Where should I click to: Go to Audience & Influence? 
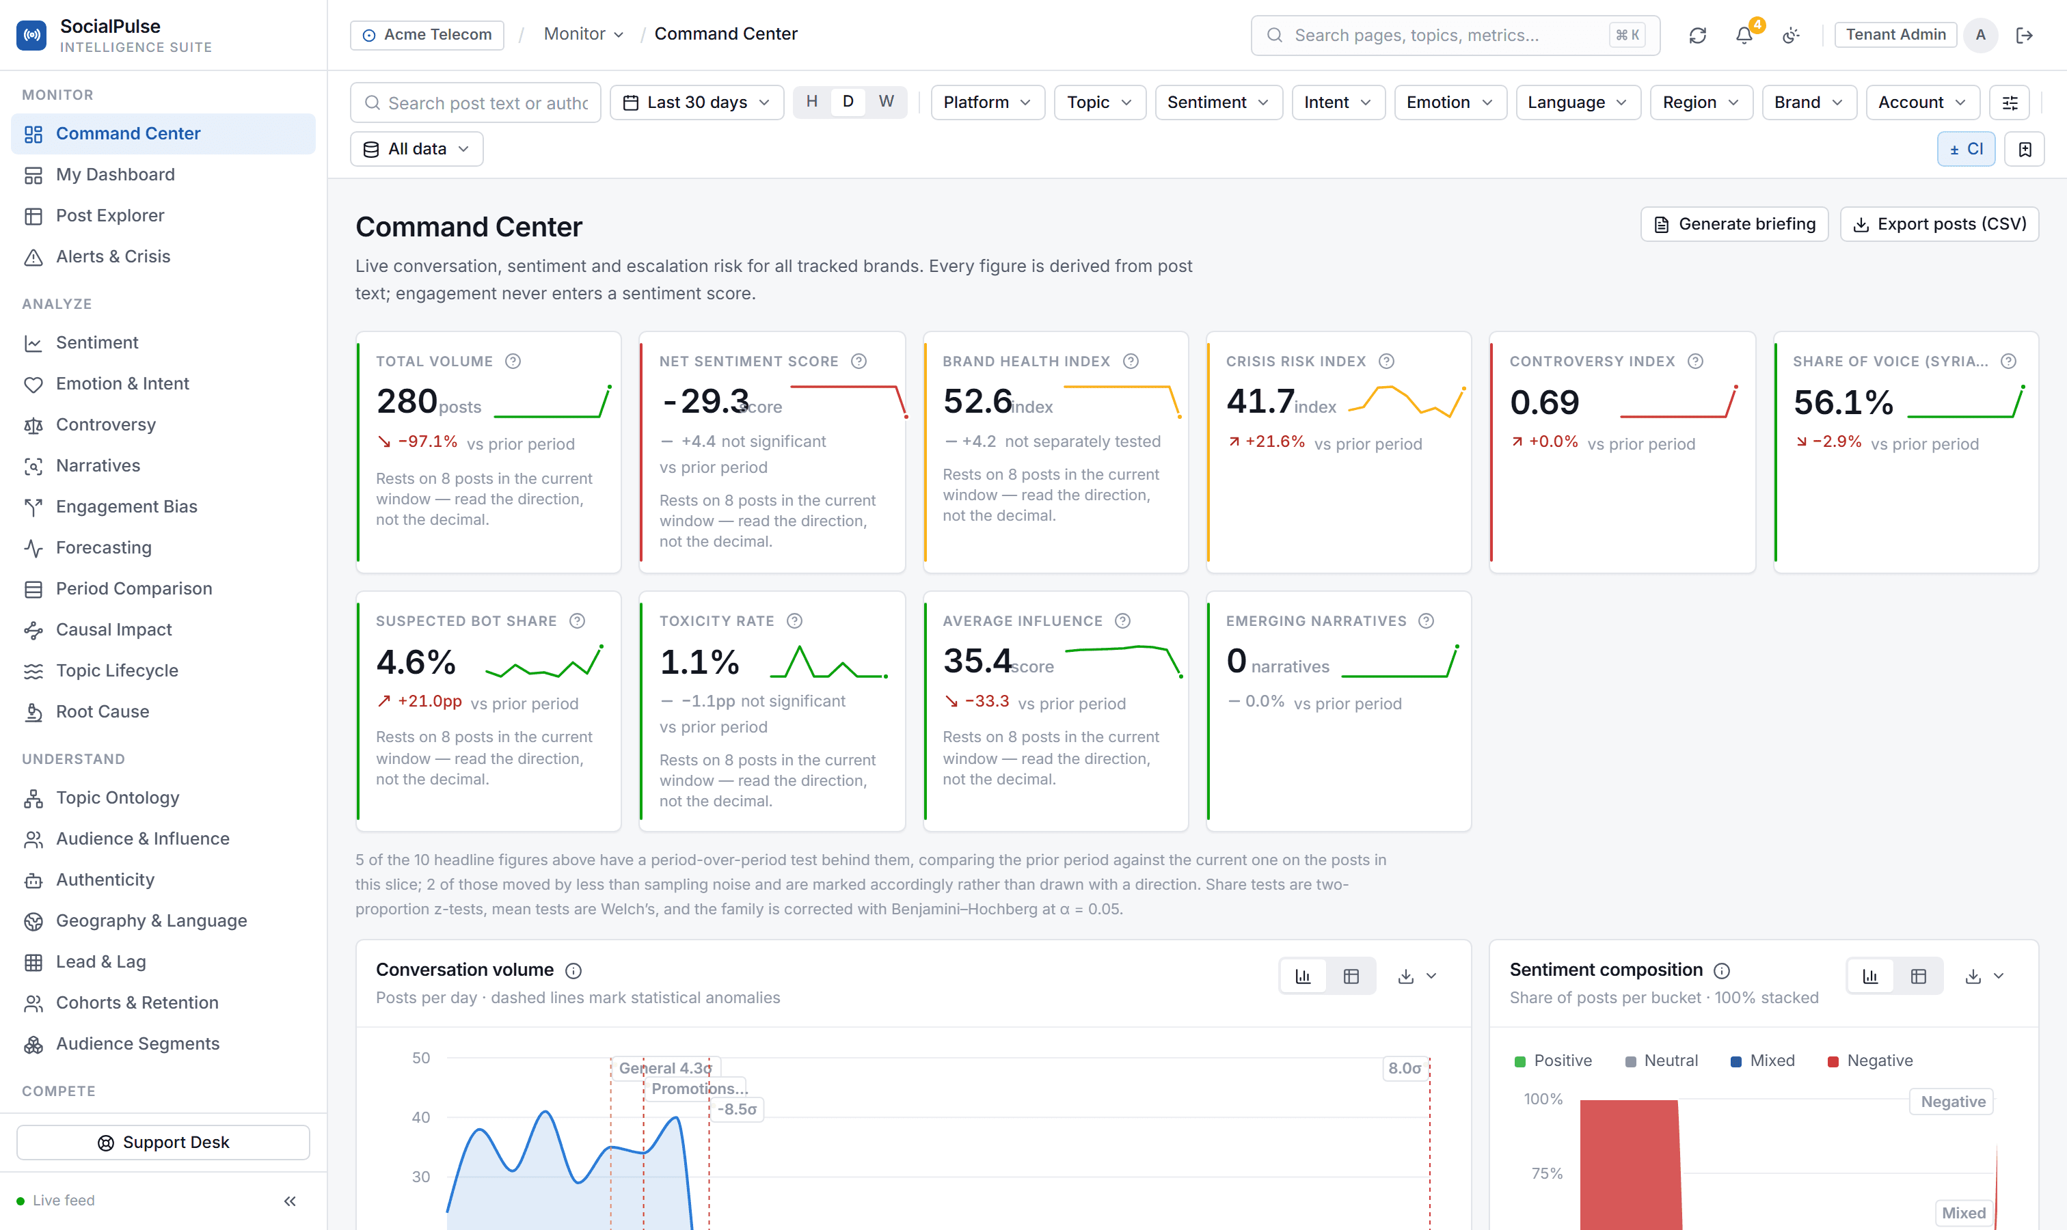(x=163, y=838)
